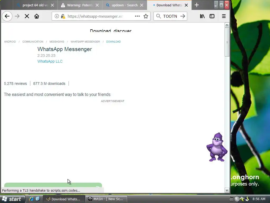Viewport: 270px width, 203px height.
Task: Click the forward navigation arrow
Action: pyautogui.click(x=17, y=16)
